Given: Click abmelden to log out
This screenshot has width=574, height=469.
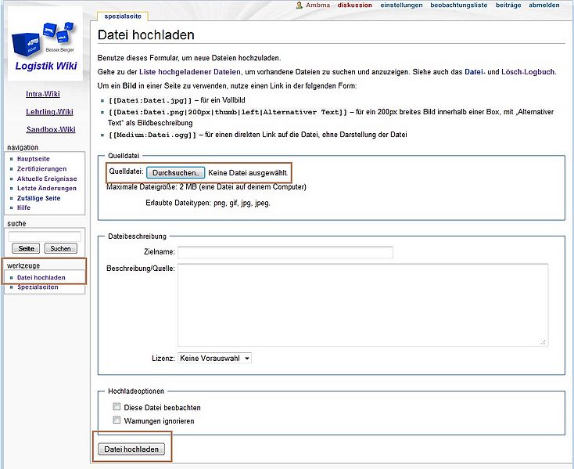Looking at the screenshot, I should click(544, 5).
